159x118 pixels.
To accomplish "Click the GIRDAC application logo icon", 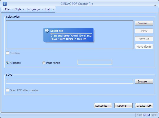I will coord(5,4).
